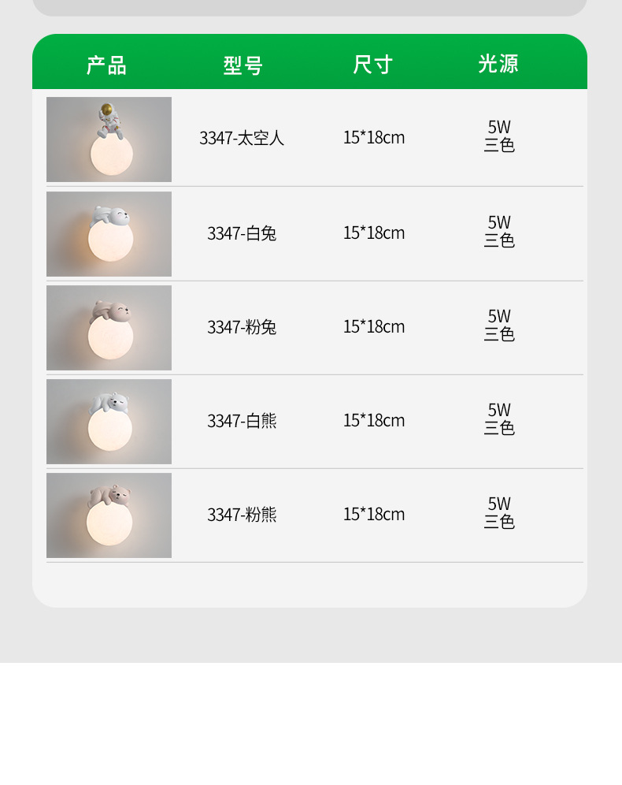Open the pink rabbit lamp picture
This screenshot has width=622, height=785.
109,328
